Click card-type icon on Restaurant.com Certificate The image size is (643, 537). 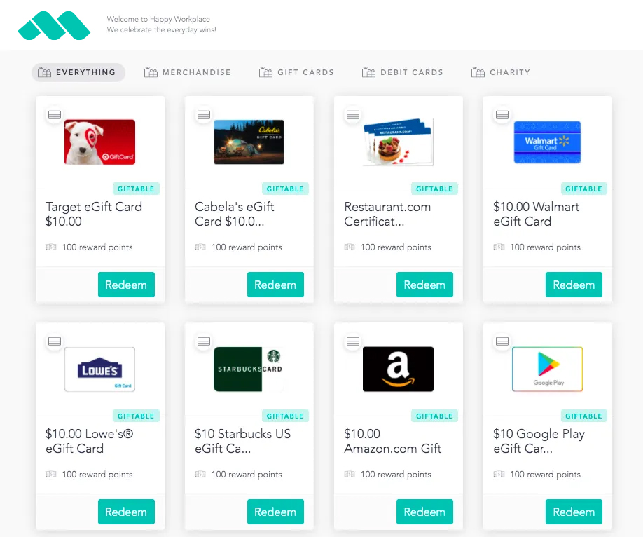coord(353,115)
